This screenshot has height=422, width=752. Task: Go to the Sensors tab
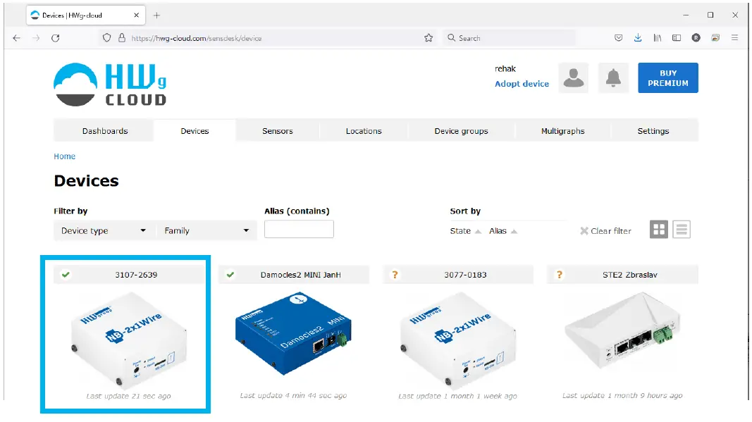point(277,131)
